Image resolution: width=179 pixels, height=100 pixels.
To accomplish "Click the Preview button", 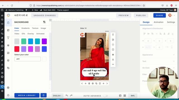I will [x=124, y=16].
